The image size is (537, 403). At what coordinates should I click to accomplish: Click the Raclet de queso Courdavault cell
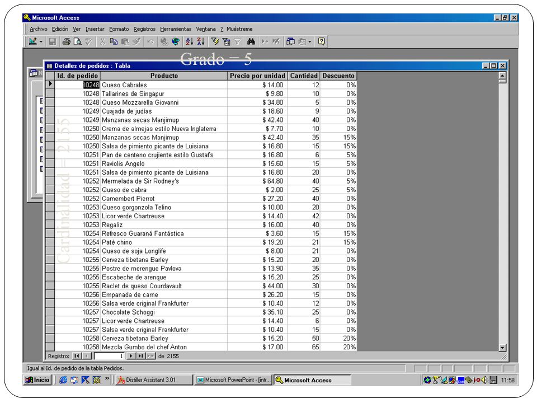(164, 286)
